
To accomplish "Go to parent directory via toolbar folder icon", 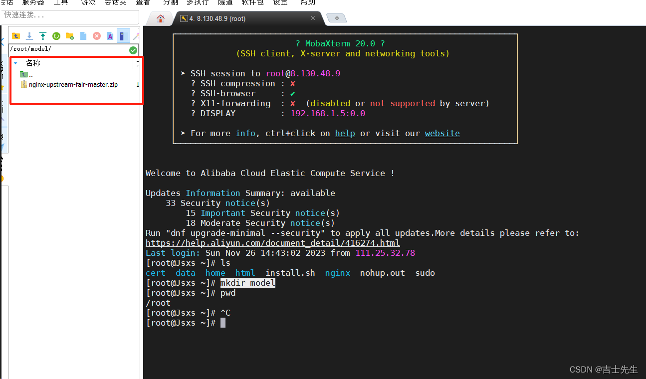I will [16, 36].
